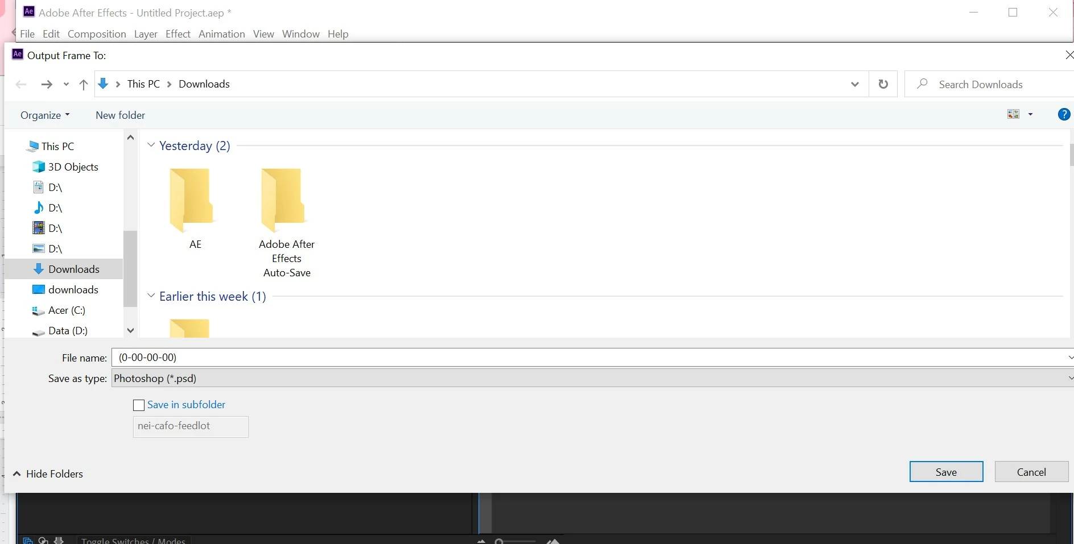Open the Save as type dropdown

(593, 378)
